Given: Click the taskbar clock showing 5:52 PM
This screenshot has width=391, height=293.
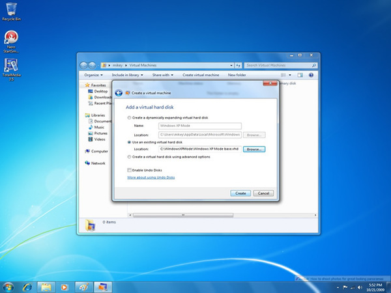Looking at the screenshot, I should (375, 287).
